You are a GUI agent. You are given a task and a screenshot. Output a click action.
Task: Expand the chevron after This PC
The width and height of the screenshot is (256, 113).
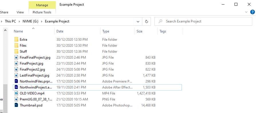pos(19,21)
